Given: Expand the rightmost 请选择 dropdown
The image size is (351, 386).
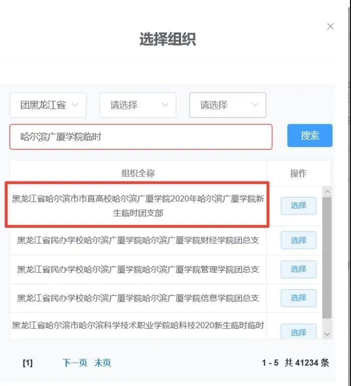Looking at the screenshot, I should click(228, 105).
